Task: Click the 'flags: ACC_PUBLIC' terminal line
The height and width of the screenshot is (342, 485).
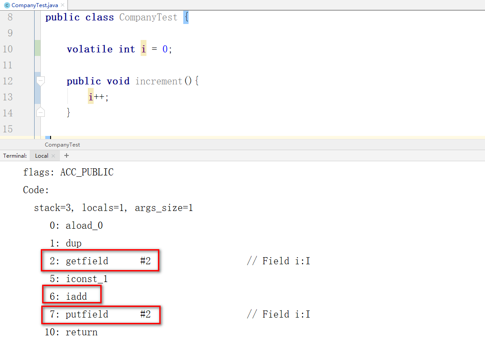Action: [68, 172]
